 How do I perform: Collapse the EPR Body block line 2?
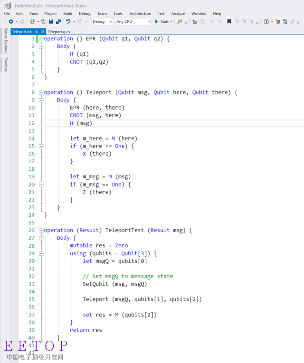tap(41, 47)
